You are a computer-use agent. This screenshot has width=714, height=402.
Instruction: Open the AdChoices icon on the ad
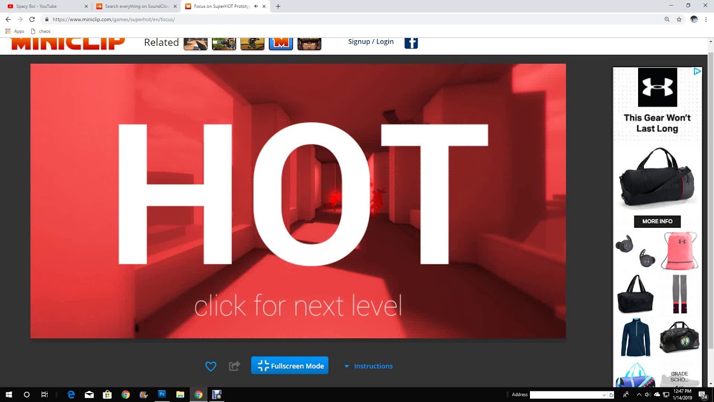697,71
